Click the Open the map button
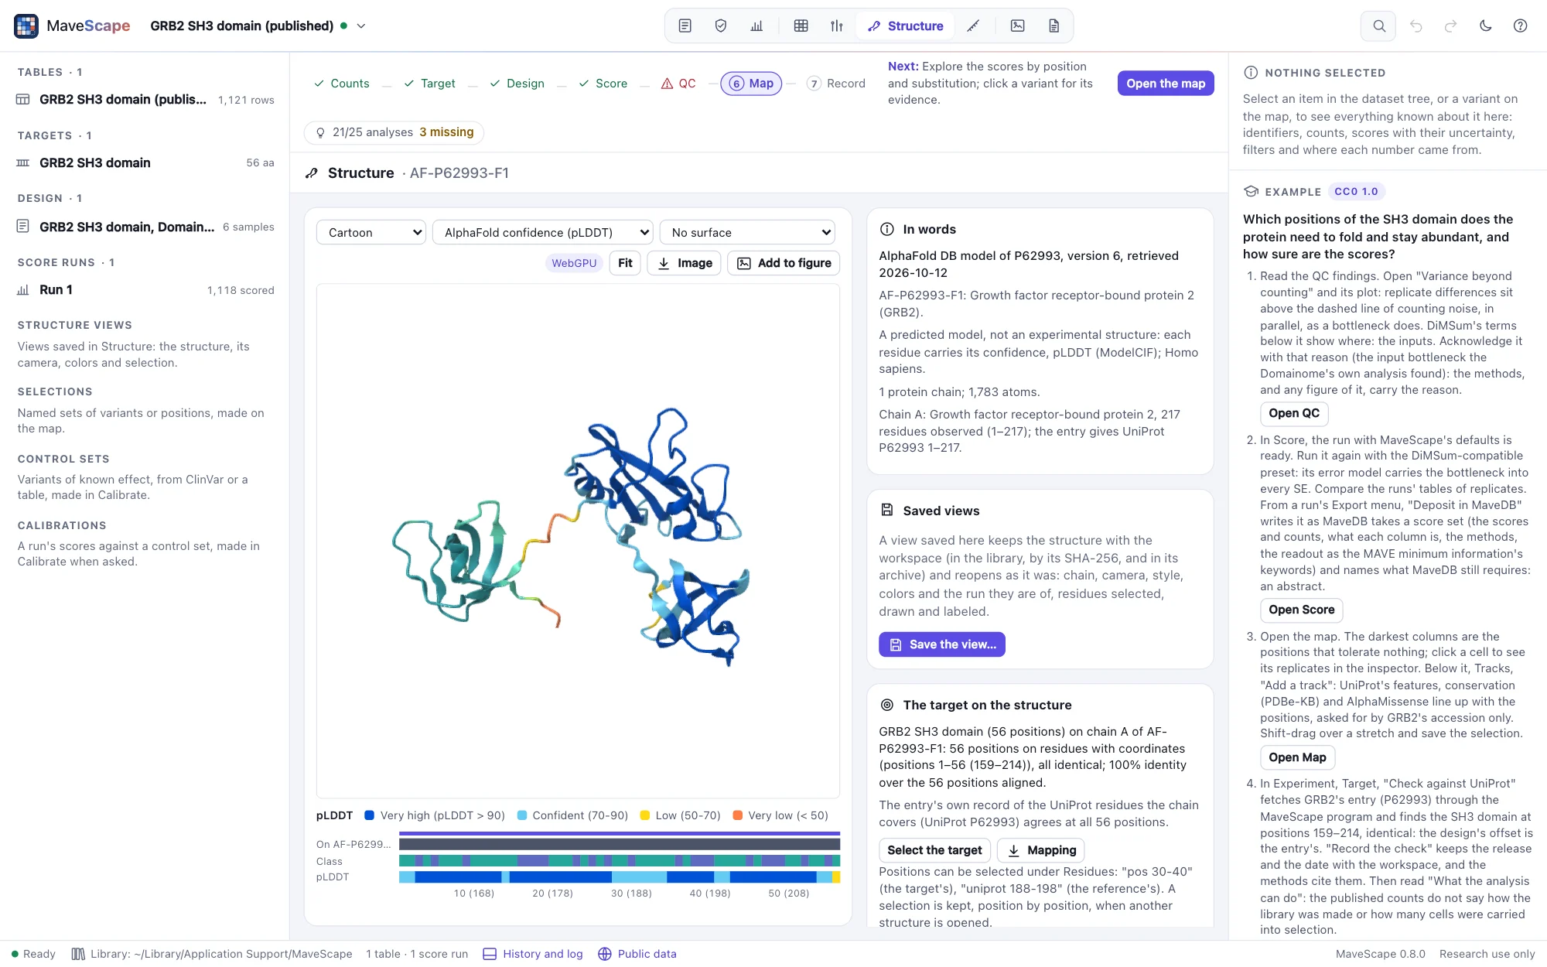 [x=1166, y=84]
